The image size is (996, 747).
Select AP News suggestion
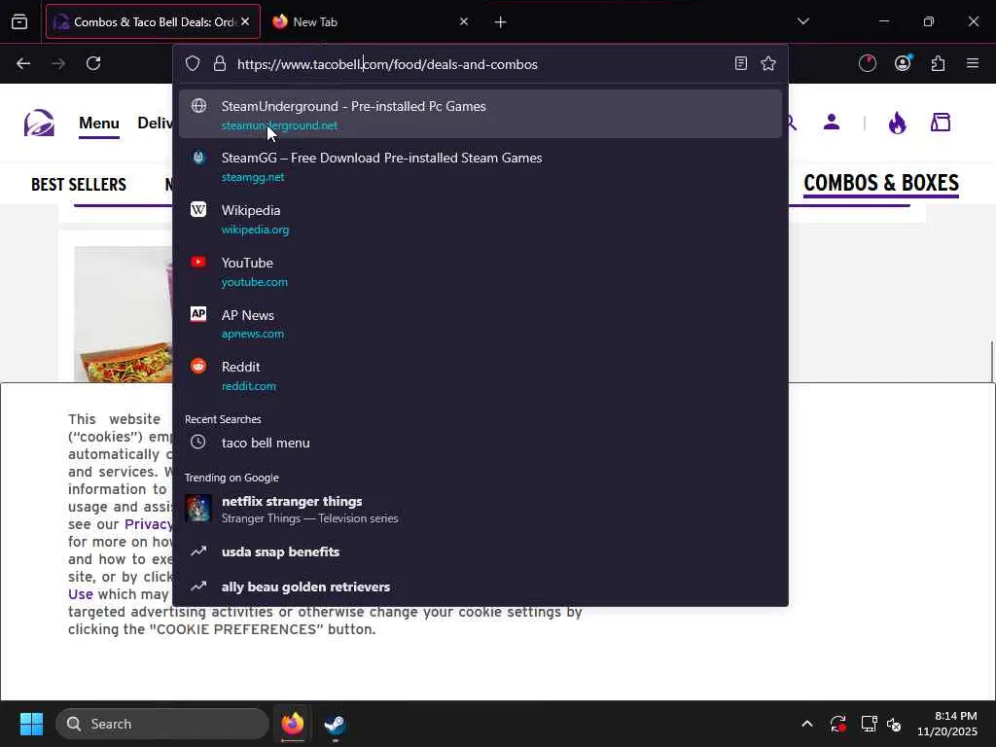[x=480, y=323]
